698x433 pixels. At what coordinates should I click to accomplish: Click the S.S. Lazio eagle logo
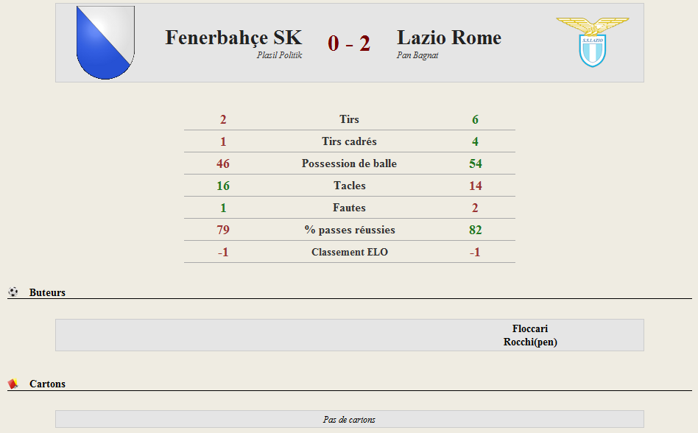pyautogui.click(x=593, y=42)
